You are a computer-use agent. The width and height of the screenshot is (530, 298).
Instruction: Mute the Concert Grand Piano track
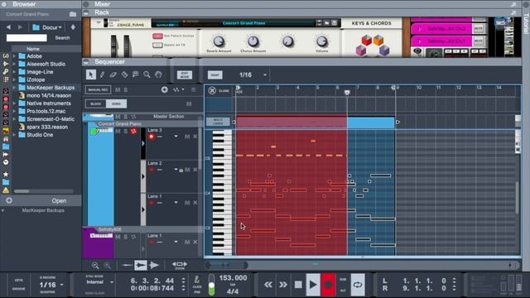118,131
